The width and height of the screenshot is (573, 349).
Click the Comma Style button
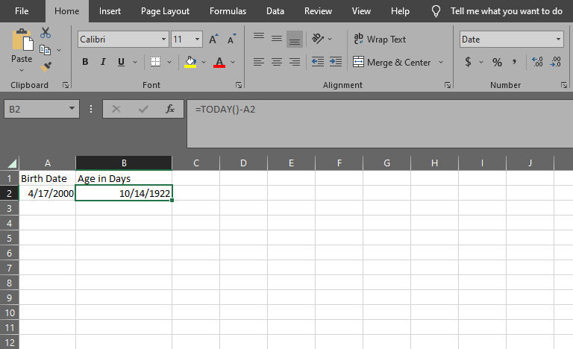(x=514, y=62)
